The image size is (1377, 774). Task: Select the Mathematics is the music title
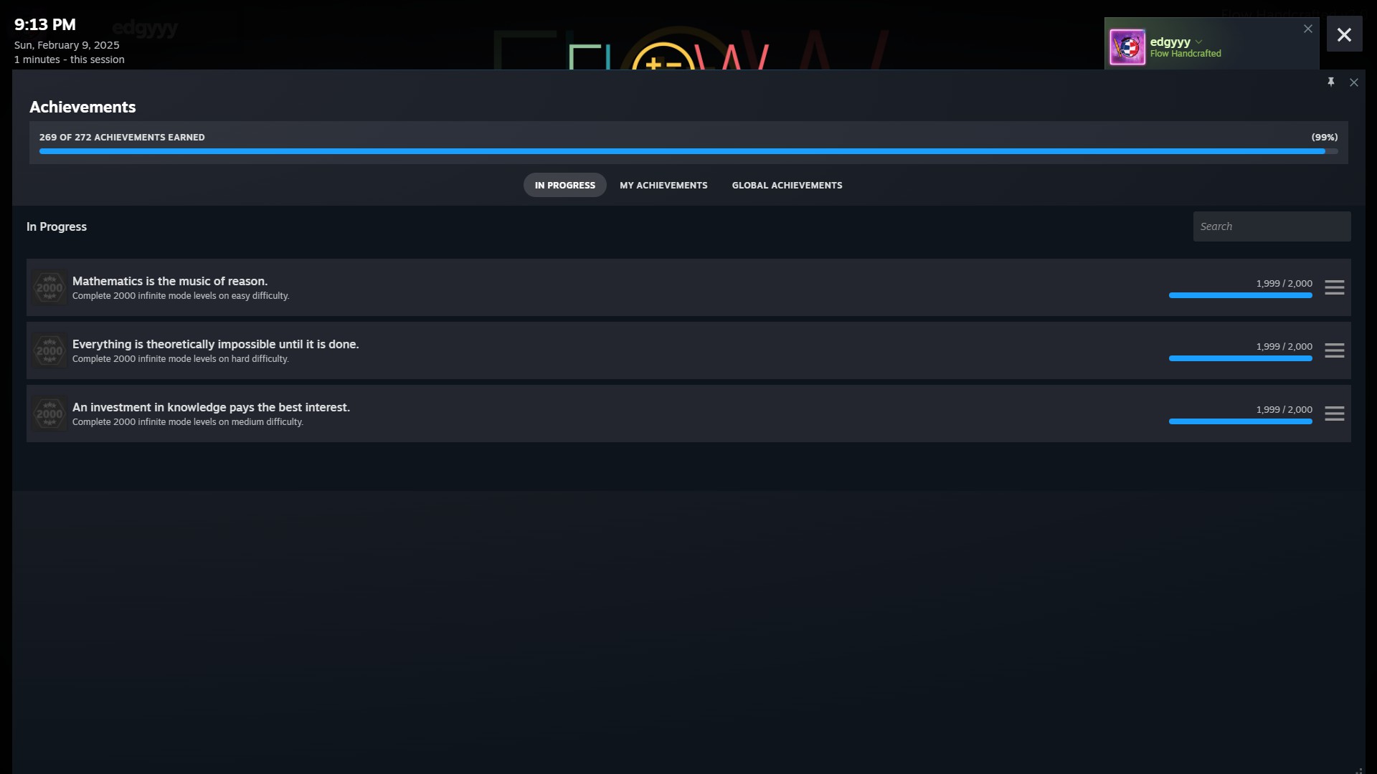tap(170, 281)
